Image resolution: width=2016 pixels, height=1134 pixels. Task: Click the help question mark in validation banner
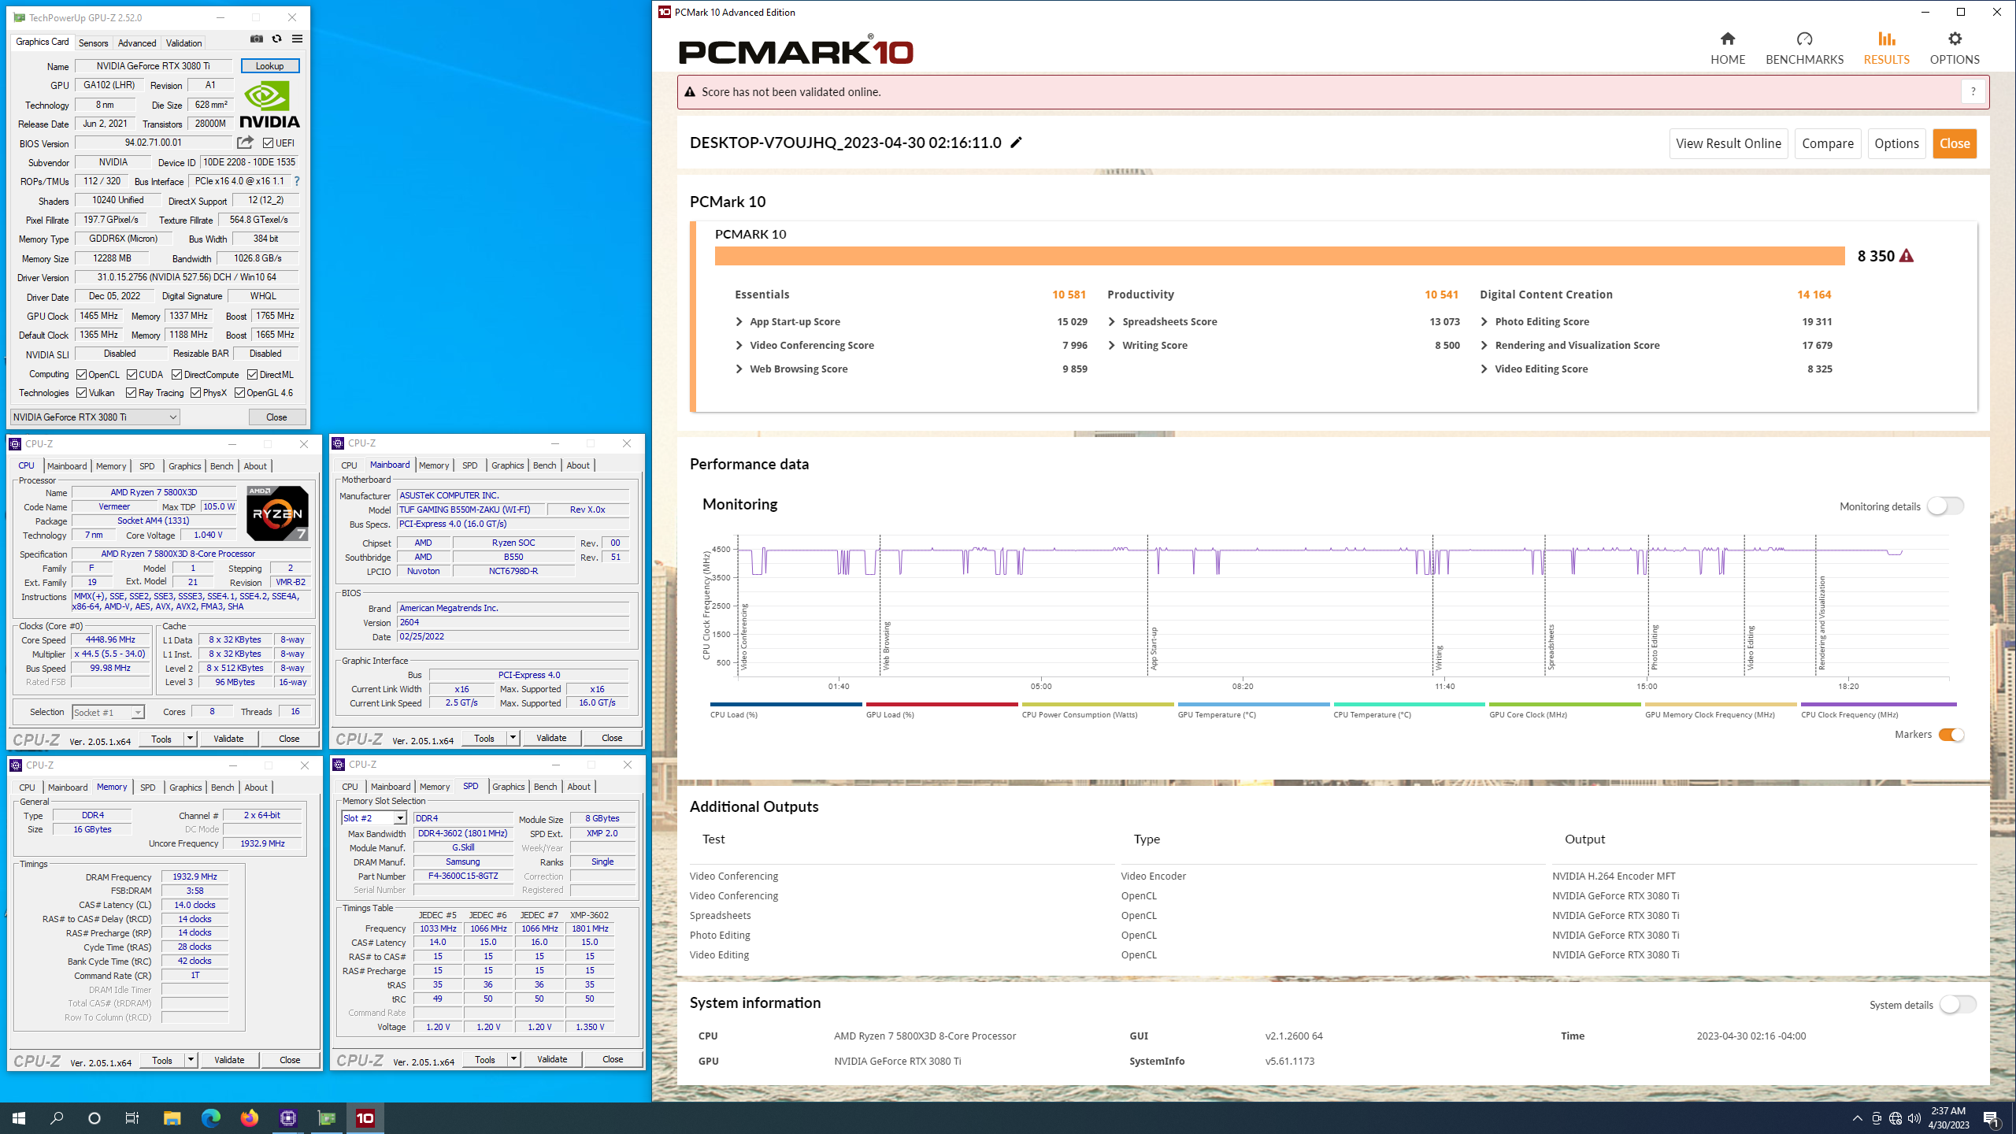[x=1973, y=92]
